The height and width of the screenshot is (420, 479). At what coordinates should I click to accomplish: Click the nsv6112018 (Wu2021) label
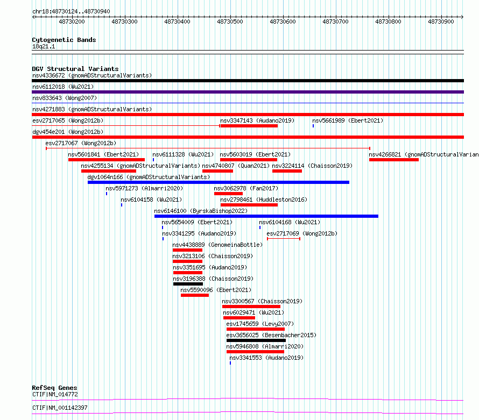click(63, 87)
